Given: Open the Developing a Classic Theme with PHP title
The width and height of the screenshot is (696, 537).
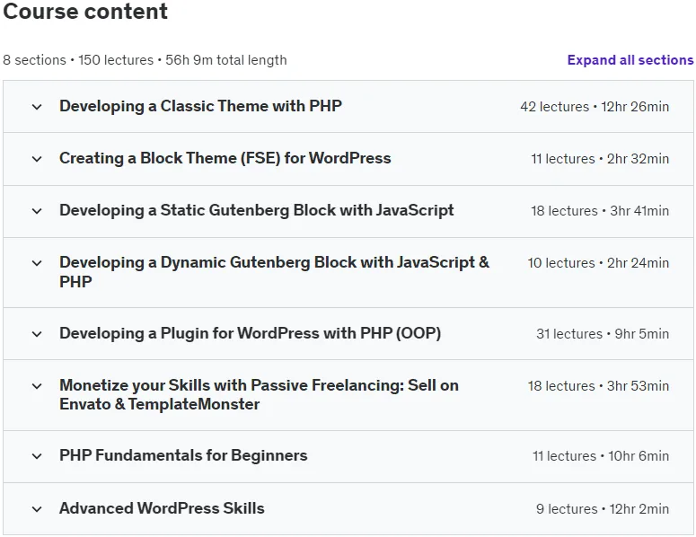Looking at the screenshot, I should pos(200,106).
